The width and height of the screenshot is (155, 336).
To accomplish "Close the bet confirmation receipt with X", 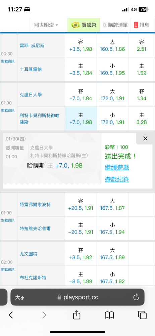I will point(145,138).
